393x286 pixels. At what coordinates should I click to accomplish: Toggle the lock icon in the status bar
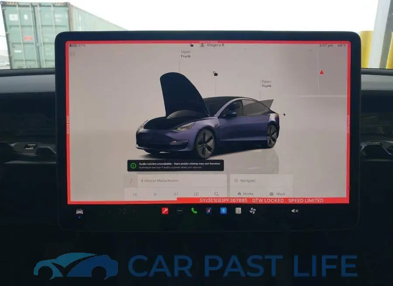click(x=192, y=45)
